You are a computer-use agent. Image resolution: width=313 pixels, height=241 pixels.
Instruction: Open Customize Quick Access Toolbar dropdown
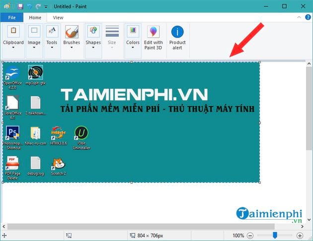coord(46,7)
